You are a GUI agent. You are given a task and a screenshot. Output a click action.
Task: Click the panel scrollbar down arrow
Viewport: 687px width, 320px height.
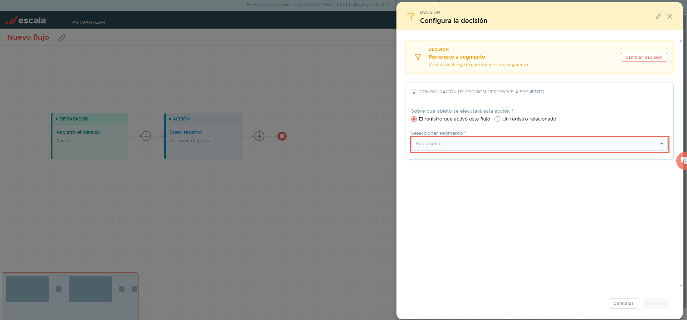pos(681,286)
